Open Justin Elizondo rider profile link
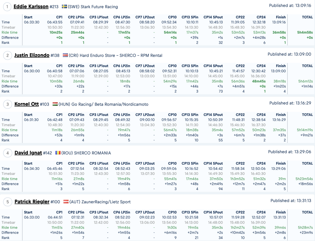The width and height of the screenshot is (315, 241). pyautogui.click(x=32, y=55)
